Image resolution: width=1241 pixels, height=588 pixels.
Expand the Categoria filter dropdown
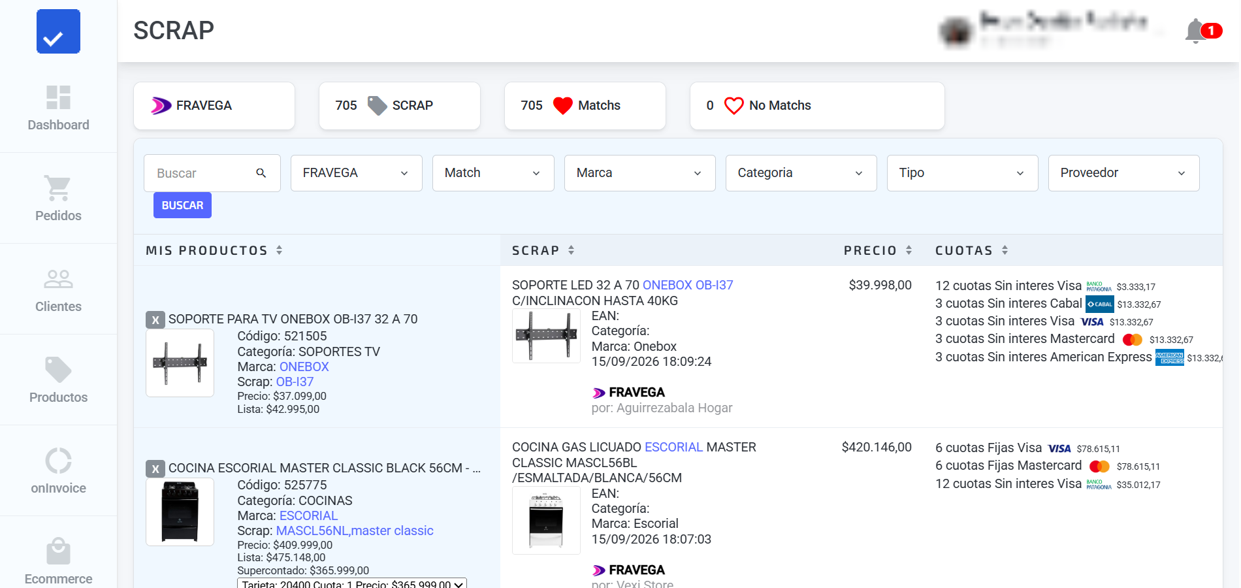click(801, 173)
